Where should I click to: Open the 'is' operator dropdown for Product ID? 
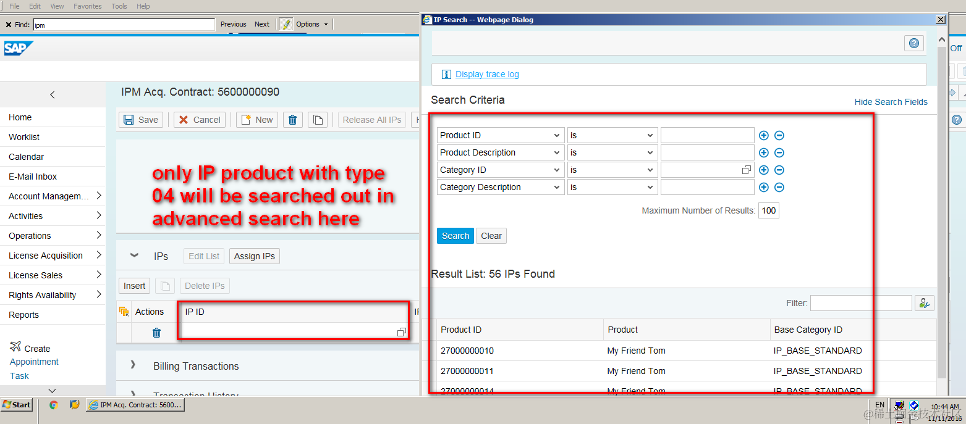coord(612,135)
